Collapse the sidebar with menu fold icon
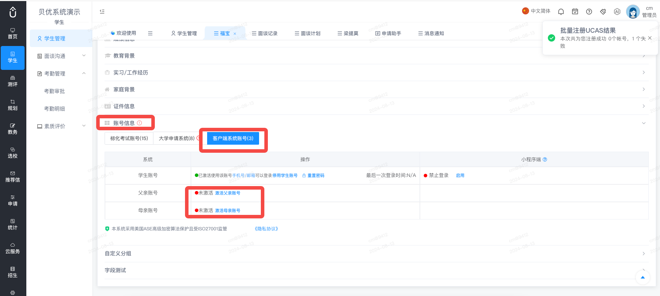 pos(102,12)
